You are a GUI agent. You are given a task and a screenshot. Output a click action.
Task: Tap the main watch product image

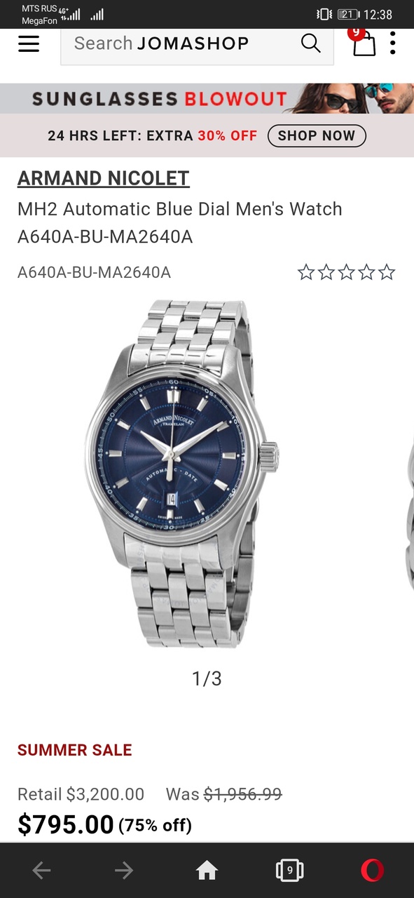(181, 474)
